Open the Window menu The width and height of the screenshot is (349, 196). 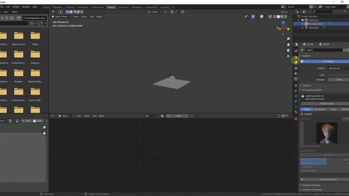point(26,7)
